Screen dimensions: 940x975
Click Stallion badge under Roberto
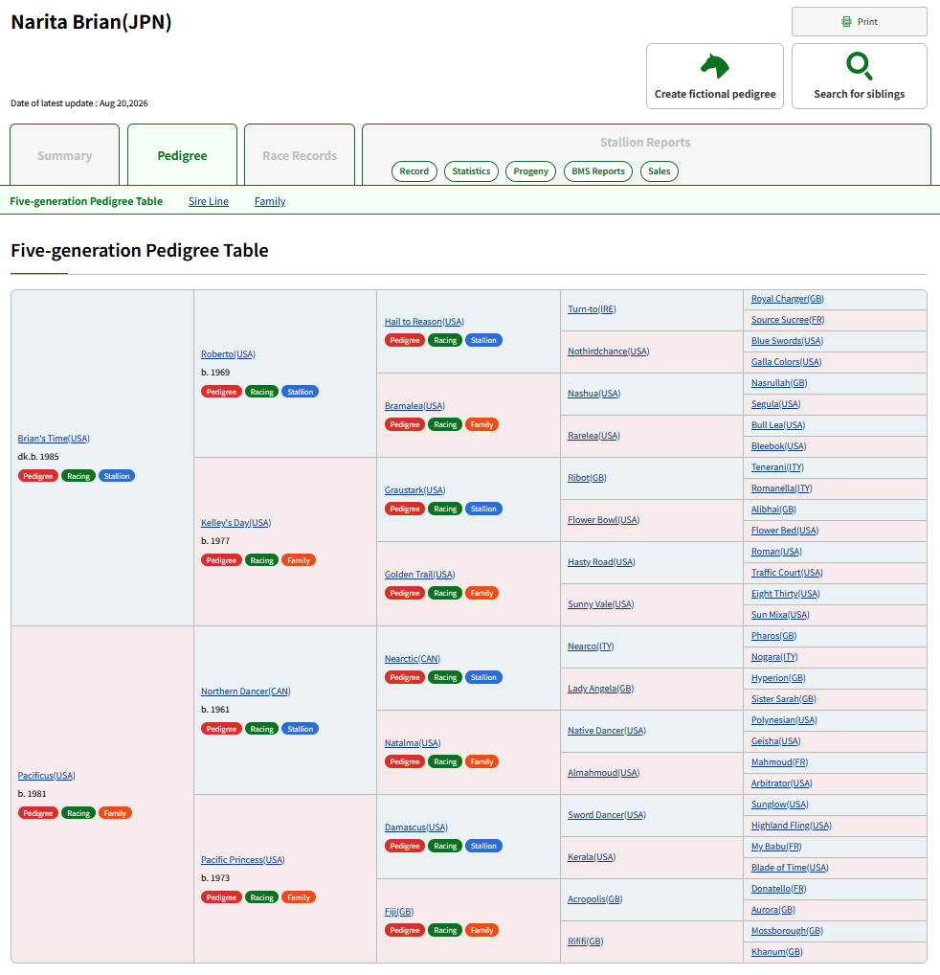coord(300,392)
